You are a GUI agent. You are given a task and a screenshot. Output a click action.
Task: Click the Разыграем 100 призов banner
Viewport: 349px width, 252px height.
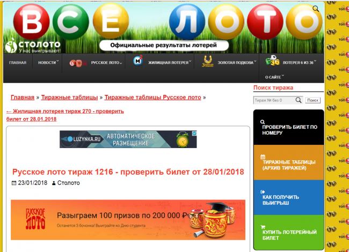(x=128, y=220)
